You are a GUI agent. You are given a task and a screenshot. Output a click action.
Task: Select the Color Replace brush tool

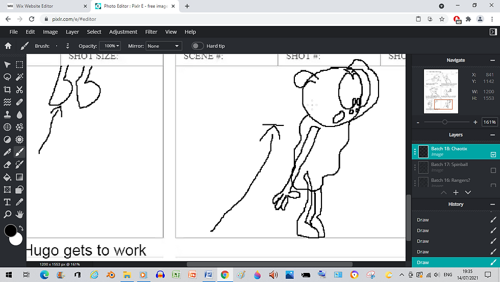[19, 164]
